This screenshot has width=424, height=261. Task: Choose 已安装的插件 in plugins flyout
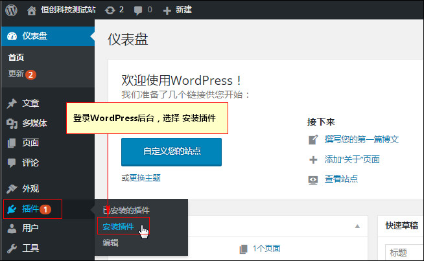126,210
